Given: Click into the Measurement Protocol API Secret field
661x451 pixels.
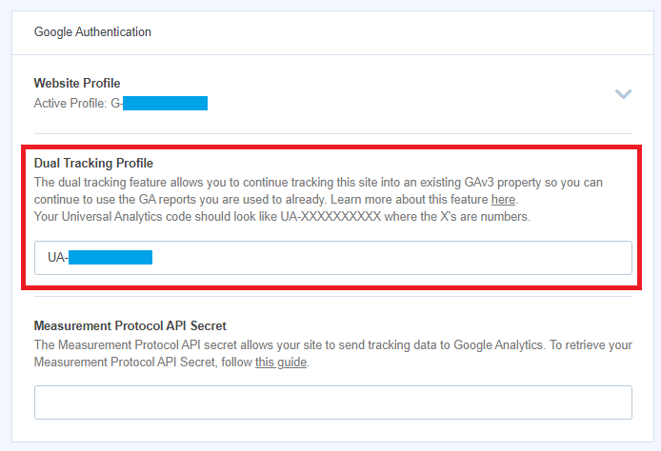Looking at the screenshot, I should coord(333,402).
